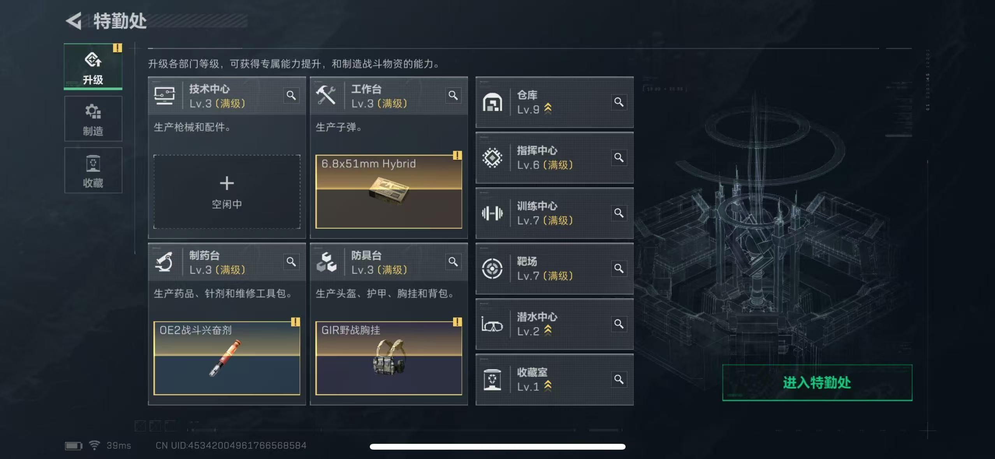The image size is (995, 459).
Task: Open the OE2战斗兴奋剂 item card
Action: pos(227,358)
